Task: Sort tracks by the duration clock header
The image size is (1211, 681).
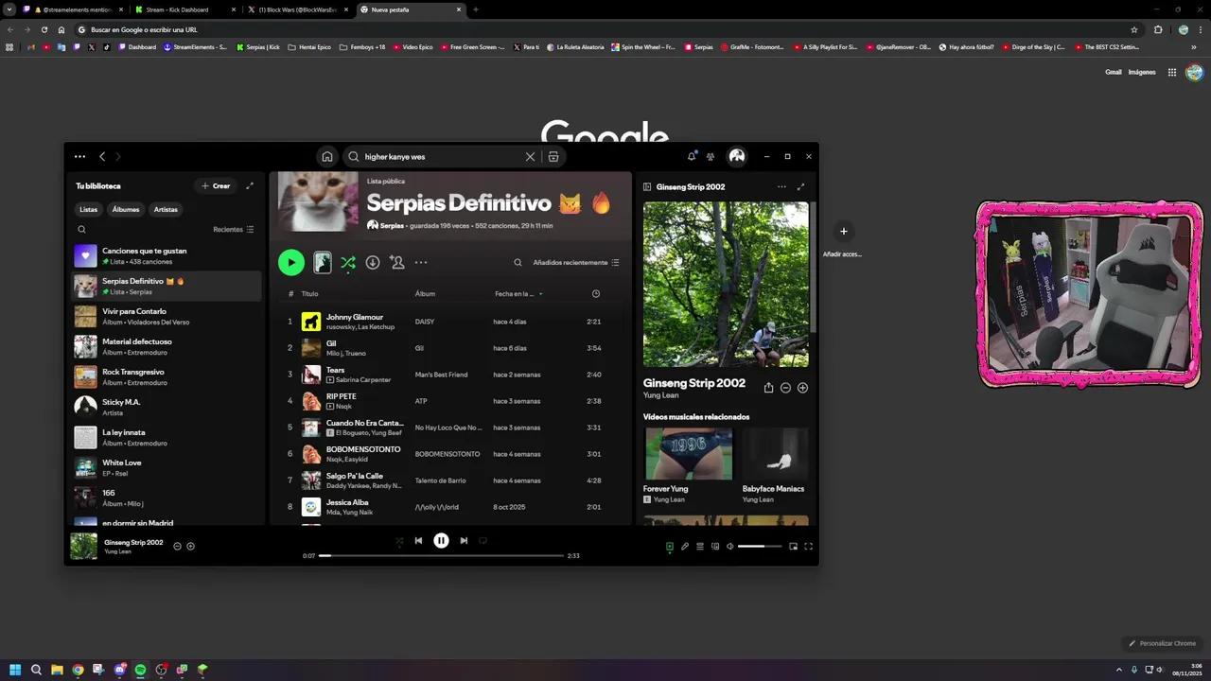Action: [596, 294]
